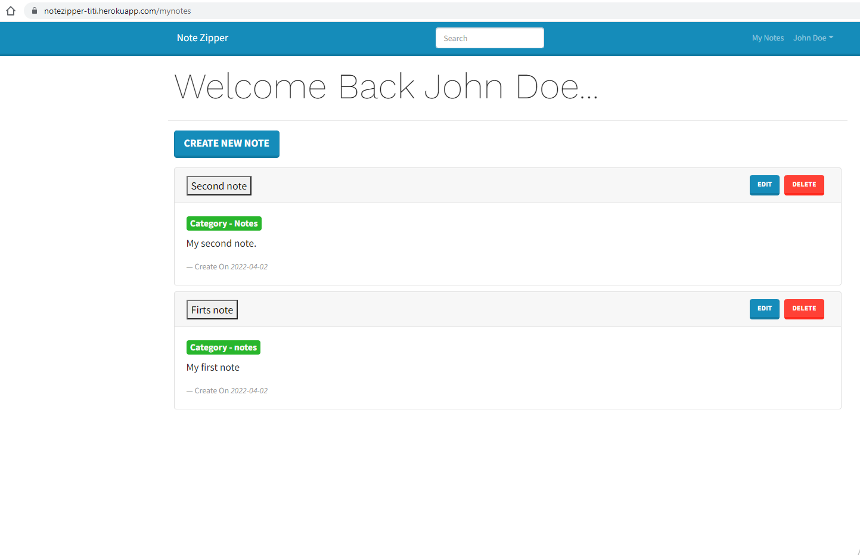Expand the Firts note accordion header

(x=212, y=309)
